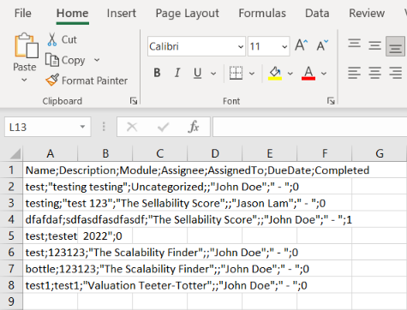Select all cells with the corner triangle

point(15,153)
